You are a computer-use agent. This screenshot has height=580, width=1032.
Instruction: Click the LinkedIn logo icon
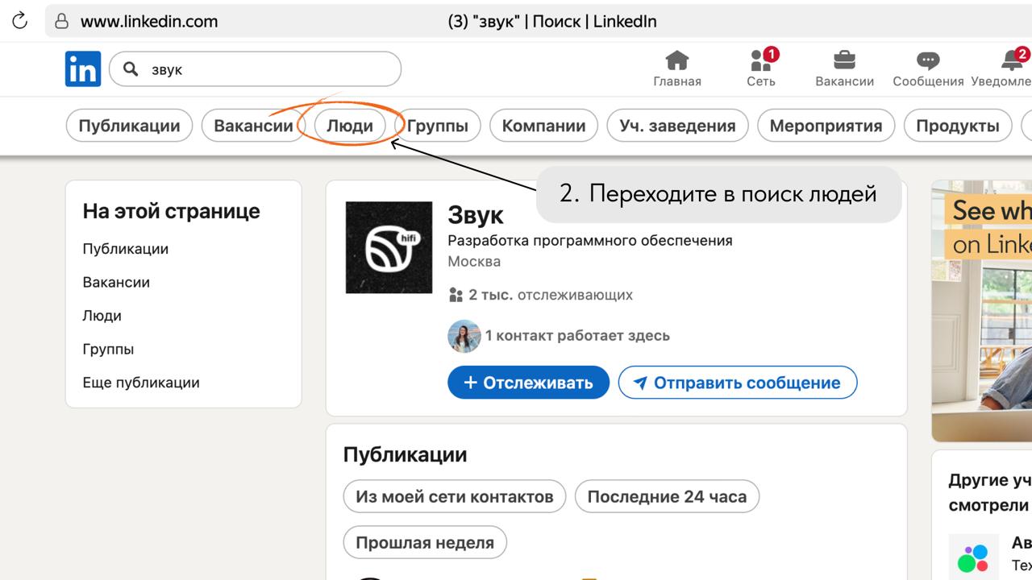(x=83, y=68)
